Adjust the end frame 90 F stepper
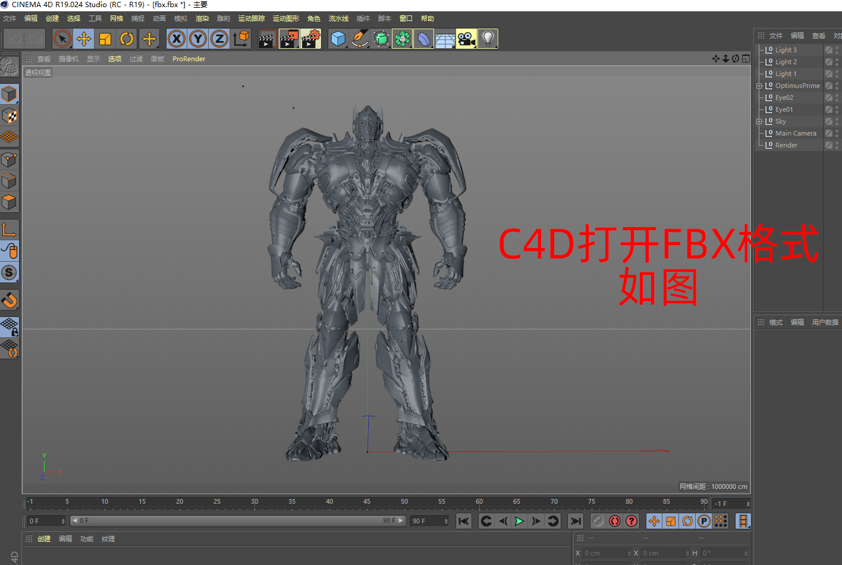842x565 pixels. point(446,521)
